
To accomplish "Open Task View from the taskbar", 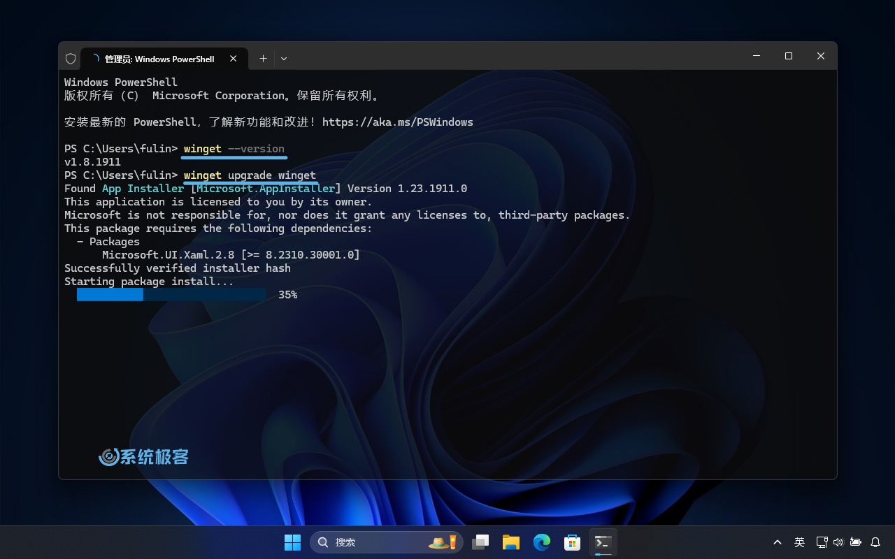I will pos(480,542).
